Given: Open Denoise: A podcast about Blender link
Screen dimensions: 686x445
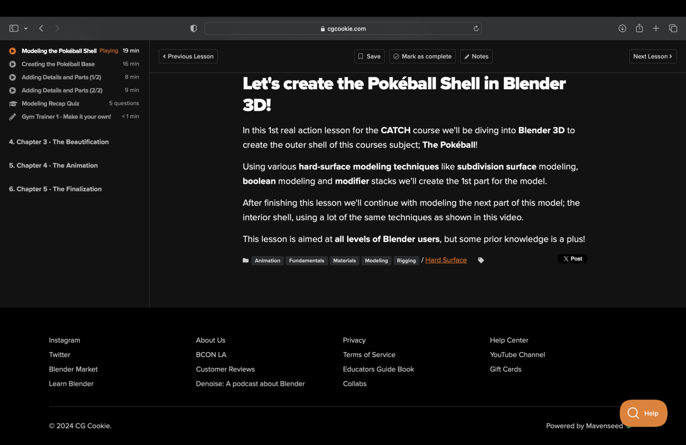Looking at the screenshot, I should tap(250, 383).
